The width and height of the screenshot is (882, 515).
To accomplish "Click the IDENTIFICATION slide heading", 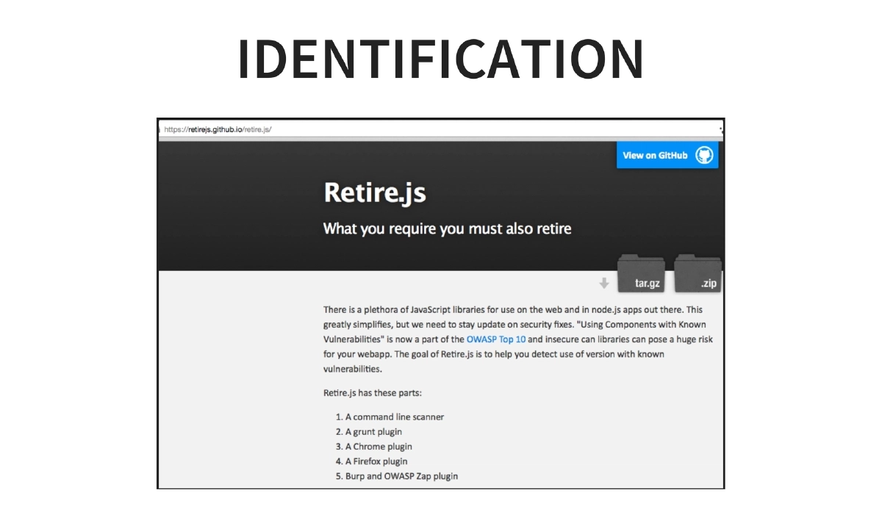I will pyautogui.click(x=441, y=59).
